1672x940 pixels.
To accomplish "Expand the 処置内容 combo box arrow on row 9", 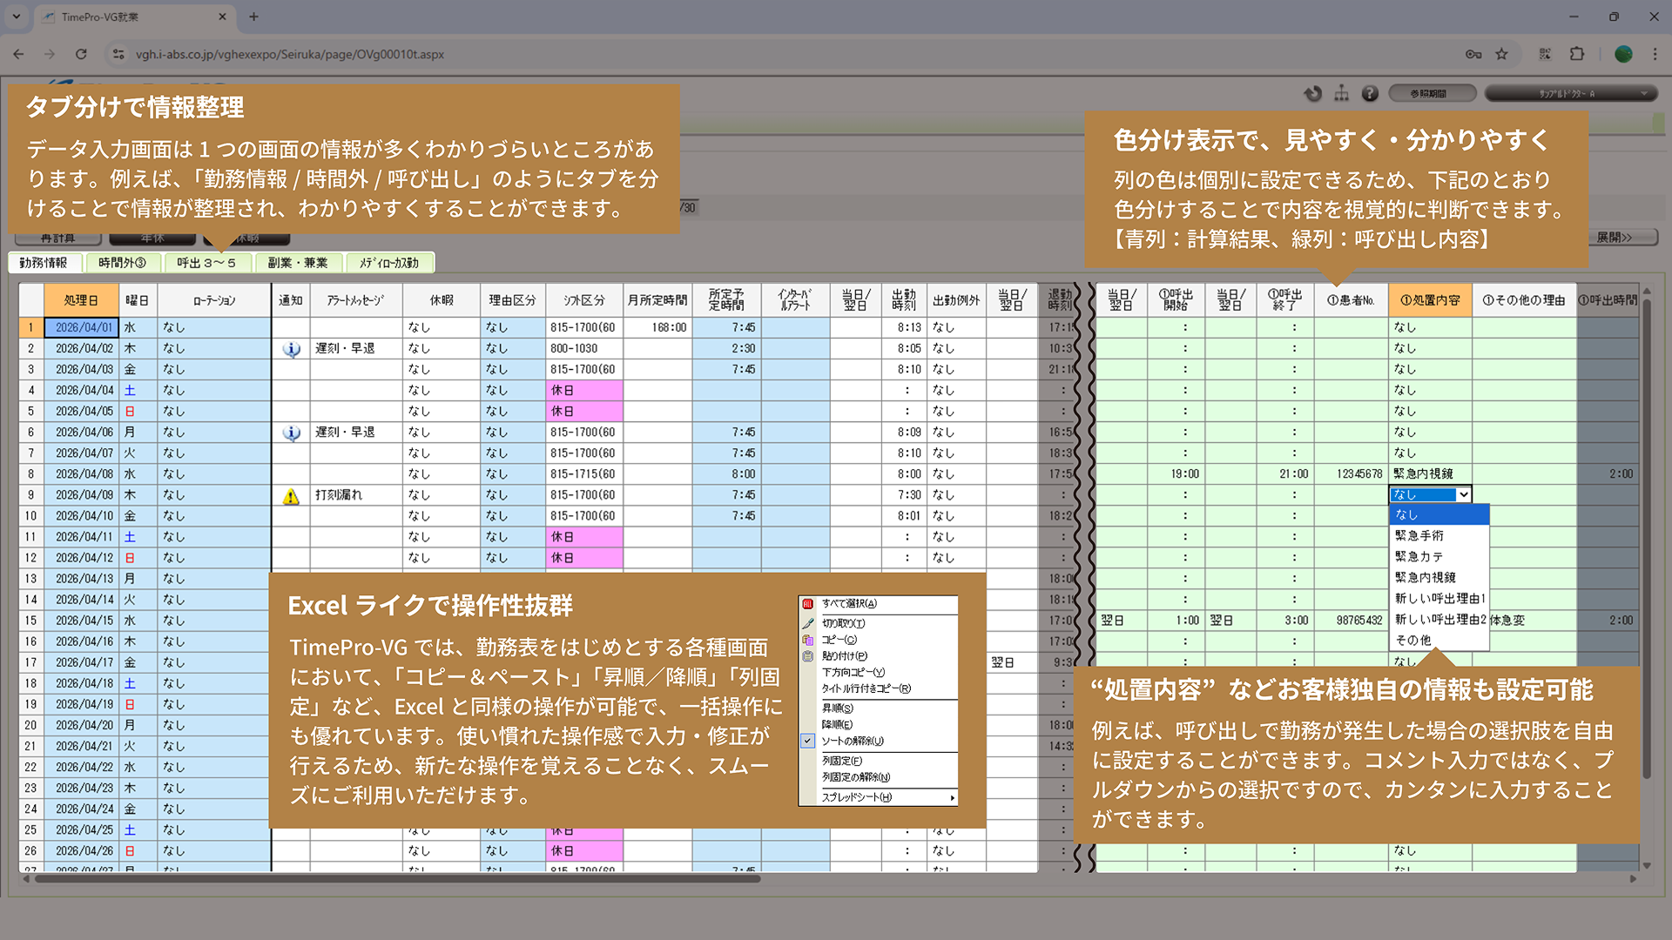I will click(1464, 495).
